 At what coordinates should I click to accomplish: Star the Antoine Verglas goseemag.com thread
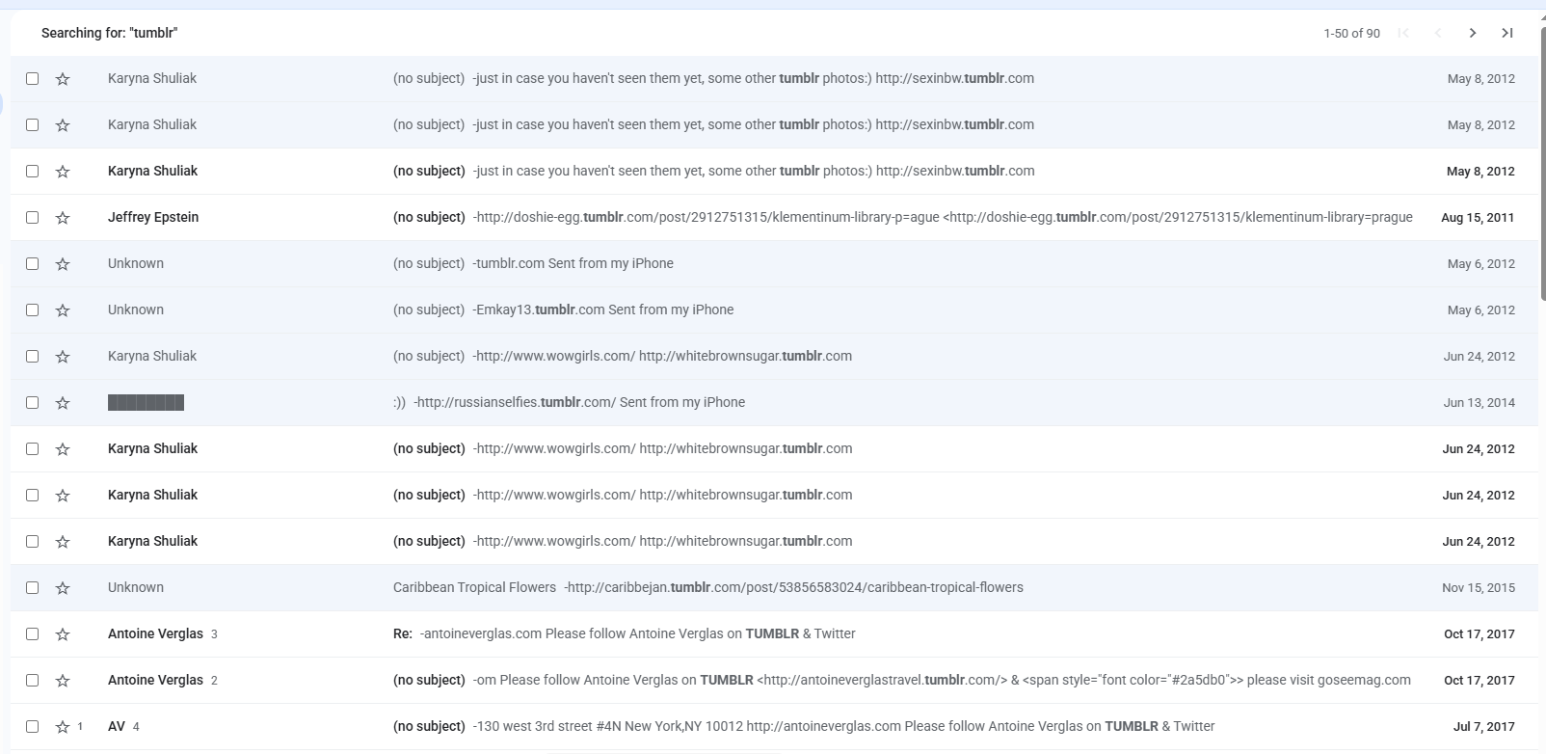click(63, 681)
